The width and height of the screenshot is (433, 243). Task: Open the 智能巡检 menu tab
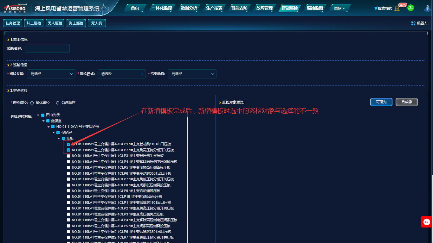[289, 8]
